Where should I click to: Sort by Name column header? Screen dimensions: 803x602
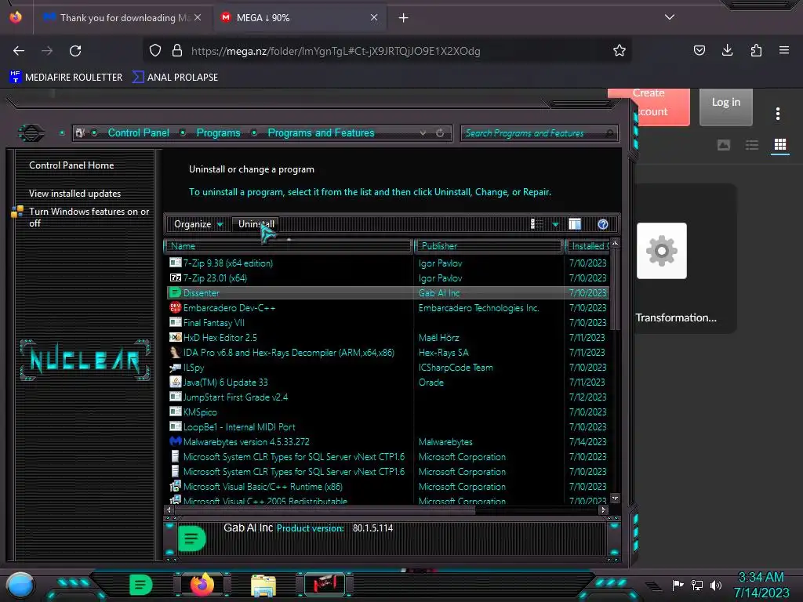(289, 246)
